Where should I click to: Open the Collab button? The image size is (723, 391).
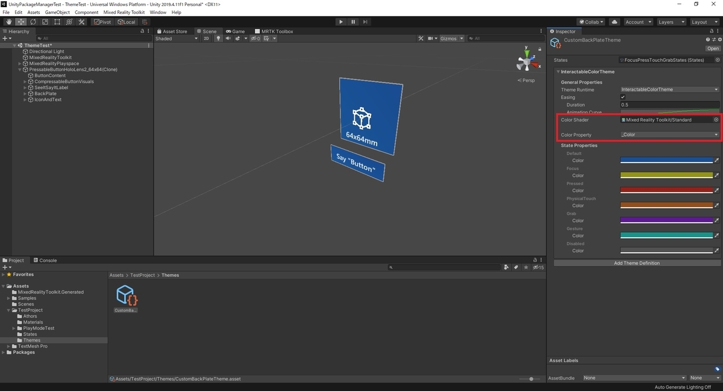[x=592, y=22]
